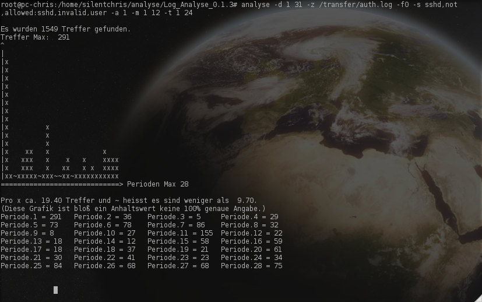Click the root@pc-chris shell prompt
Image resolution: width=482 pixels, height=302 pixels.
(119, 5)
